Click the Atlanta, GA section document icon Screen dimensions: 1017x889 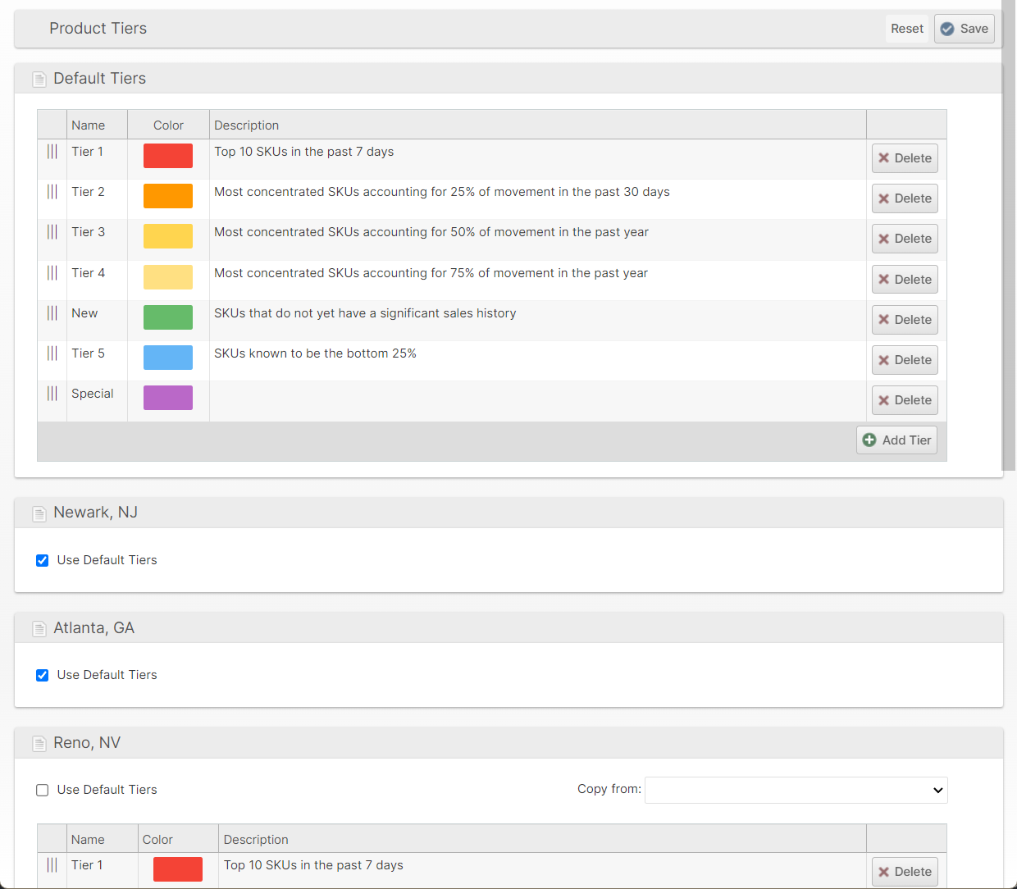(39, 629)
